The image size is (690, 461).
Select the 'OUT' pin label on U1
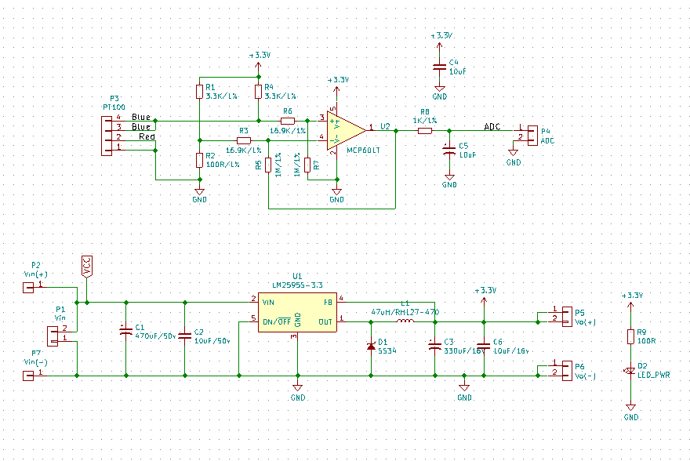[325, 322]
